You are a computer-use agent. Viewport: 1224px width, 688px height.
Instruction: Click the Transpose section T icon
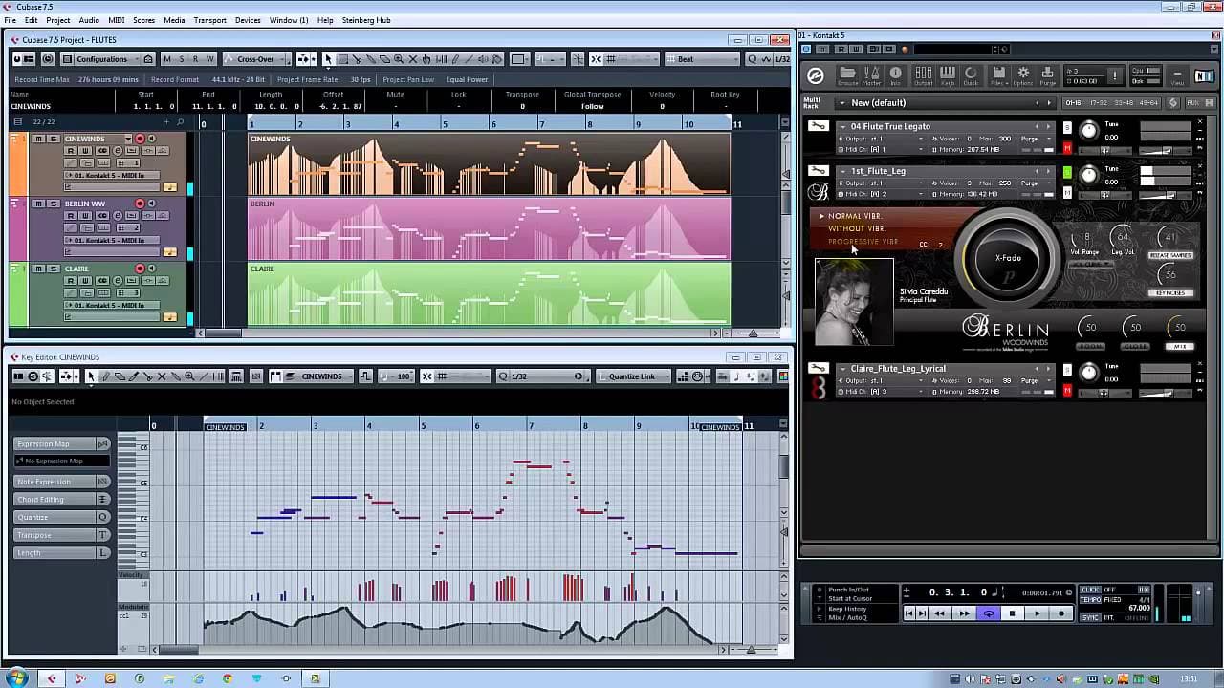point(102,535)
